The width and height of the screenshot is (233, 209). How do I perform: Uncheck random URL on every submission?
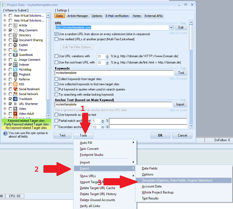(56, 34)
